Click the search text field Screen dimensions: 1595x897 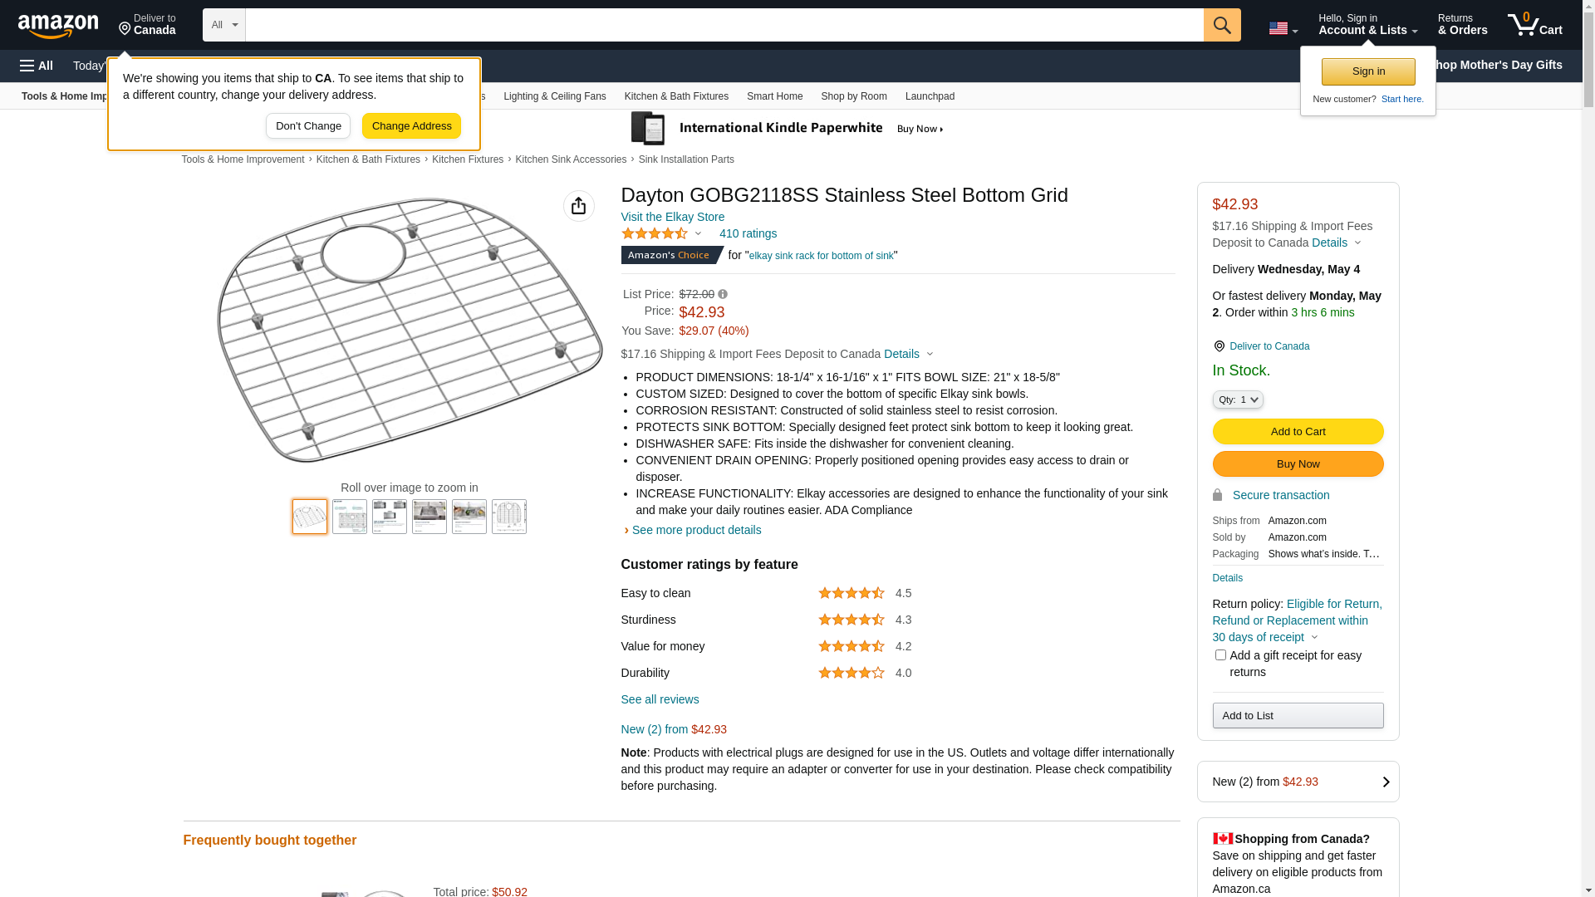pyautogui.click(x=724, y=25)
